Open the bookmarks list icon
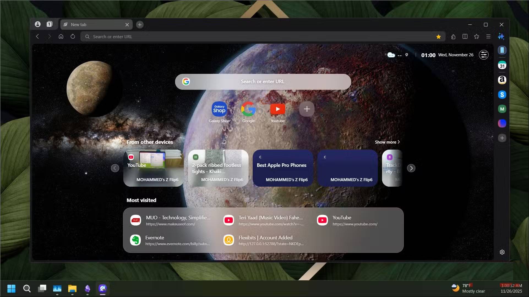The width and height of the screenshot is (529, 297). coord(477,37)
